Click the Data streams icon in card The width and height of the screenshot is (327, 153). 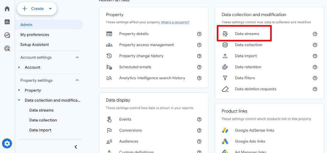tap(225, 34)
